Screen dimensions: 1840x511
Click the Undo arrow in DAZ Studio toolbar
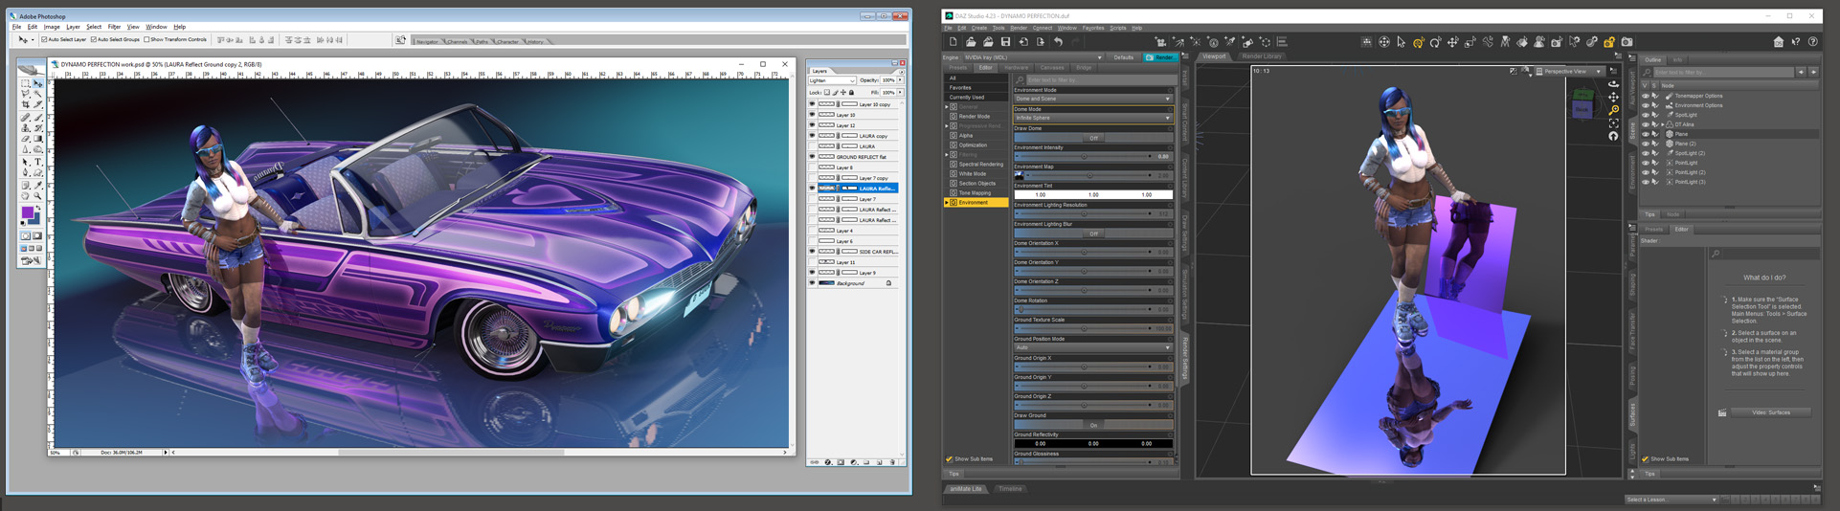click(1058, 42)
